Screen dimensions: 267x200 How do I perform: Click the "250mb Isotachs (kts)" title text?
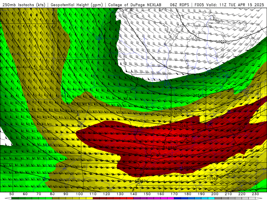point(24,5)
